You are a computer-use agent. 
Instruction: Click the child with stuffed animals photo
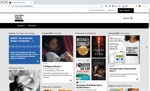point(58,48)
